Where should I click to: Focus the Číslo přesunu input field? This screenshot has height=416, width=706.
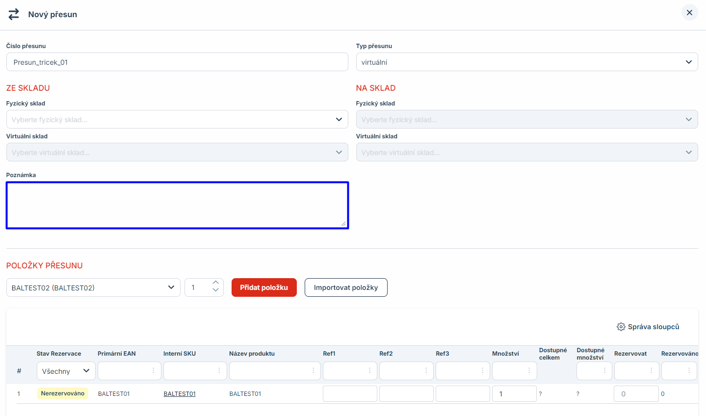177,62
